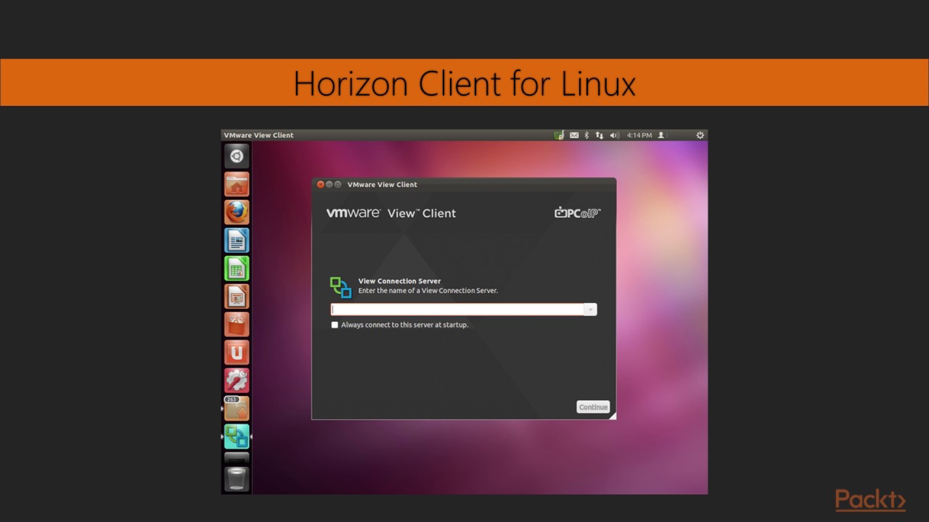Open Ubuntu Software Center
The height and width of the screenshot is (522, 929).
[x=236, y=324]
